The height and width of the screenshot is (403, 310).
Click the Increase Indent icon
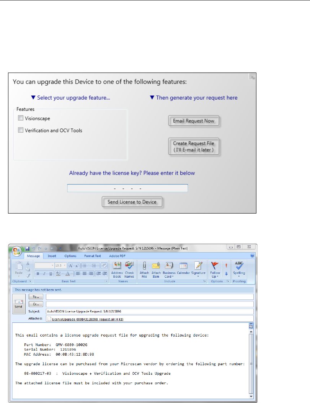pyautogui.click(x=104, y=274)
